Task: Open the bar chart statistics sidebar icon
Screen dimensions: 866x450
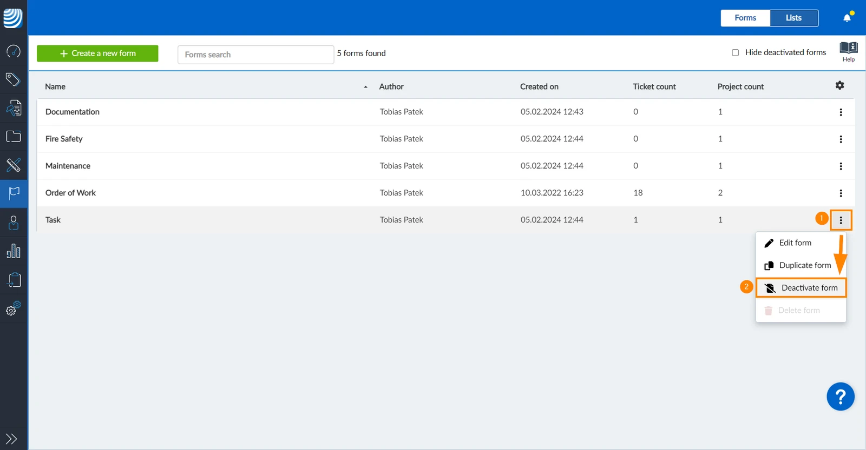Action: click(14, 251)
